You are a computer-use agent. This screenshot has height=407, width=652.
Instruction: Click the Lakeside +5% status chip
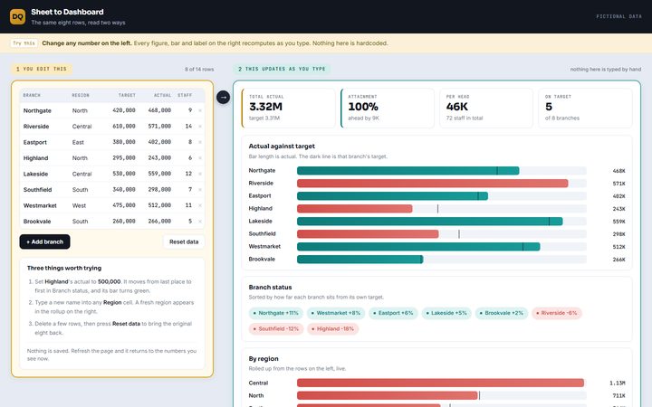[446, 313]
